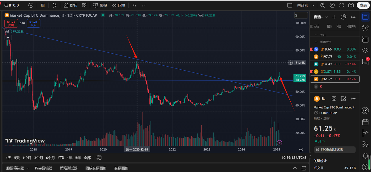Image resolution: width=371 pixels, height=172 pixels.
Task: Take a chart snapshot with camera
Action: tap(351, 5)
